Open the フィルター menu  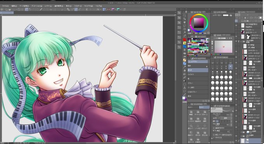point(78,6)
